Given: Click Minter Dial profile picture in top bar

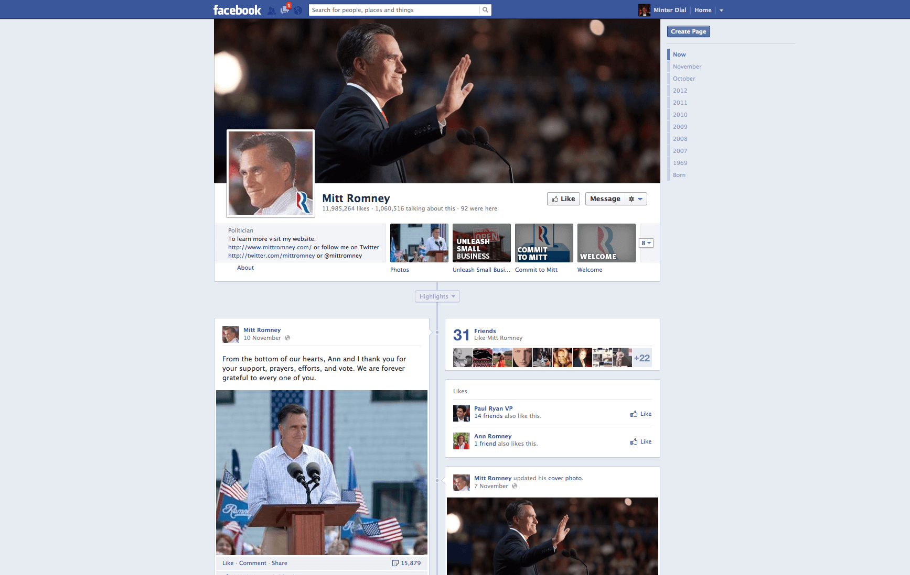Looking at the screenshot, I should click(644, 10).
